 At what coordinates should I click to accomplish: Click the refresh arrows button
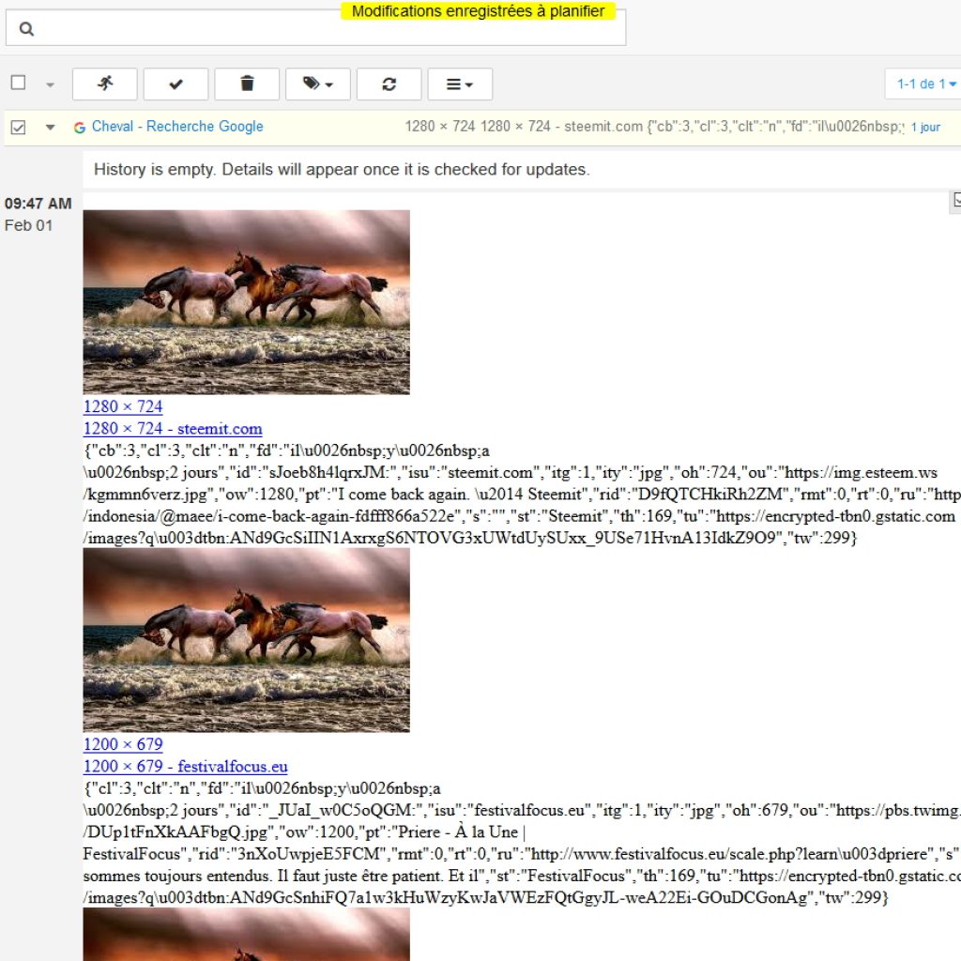[389, 84]
